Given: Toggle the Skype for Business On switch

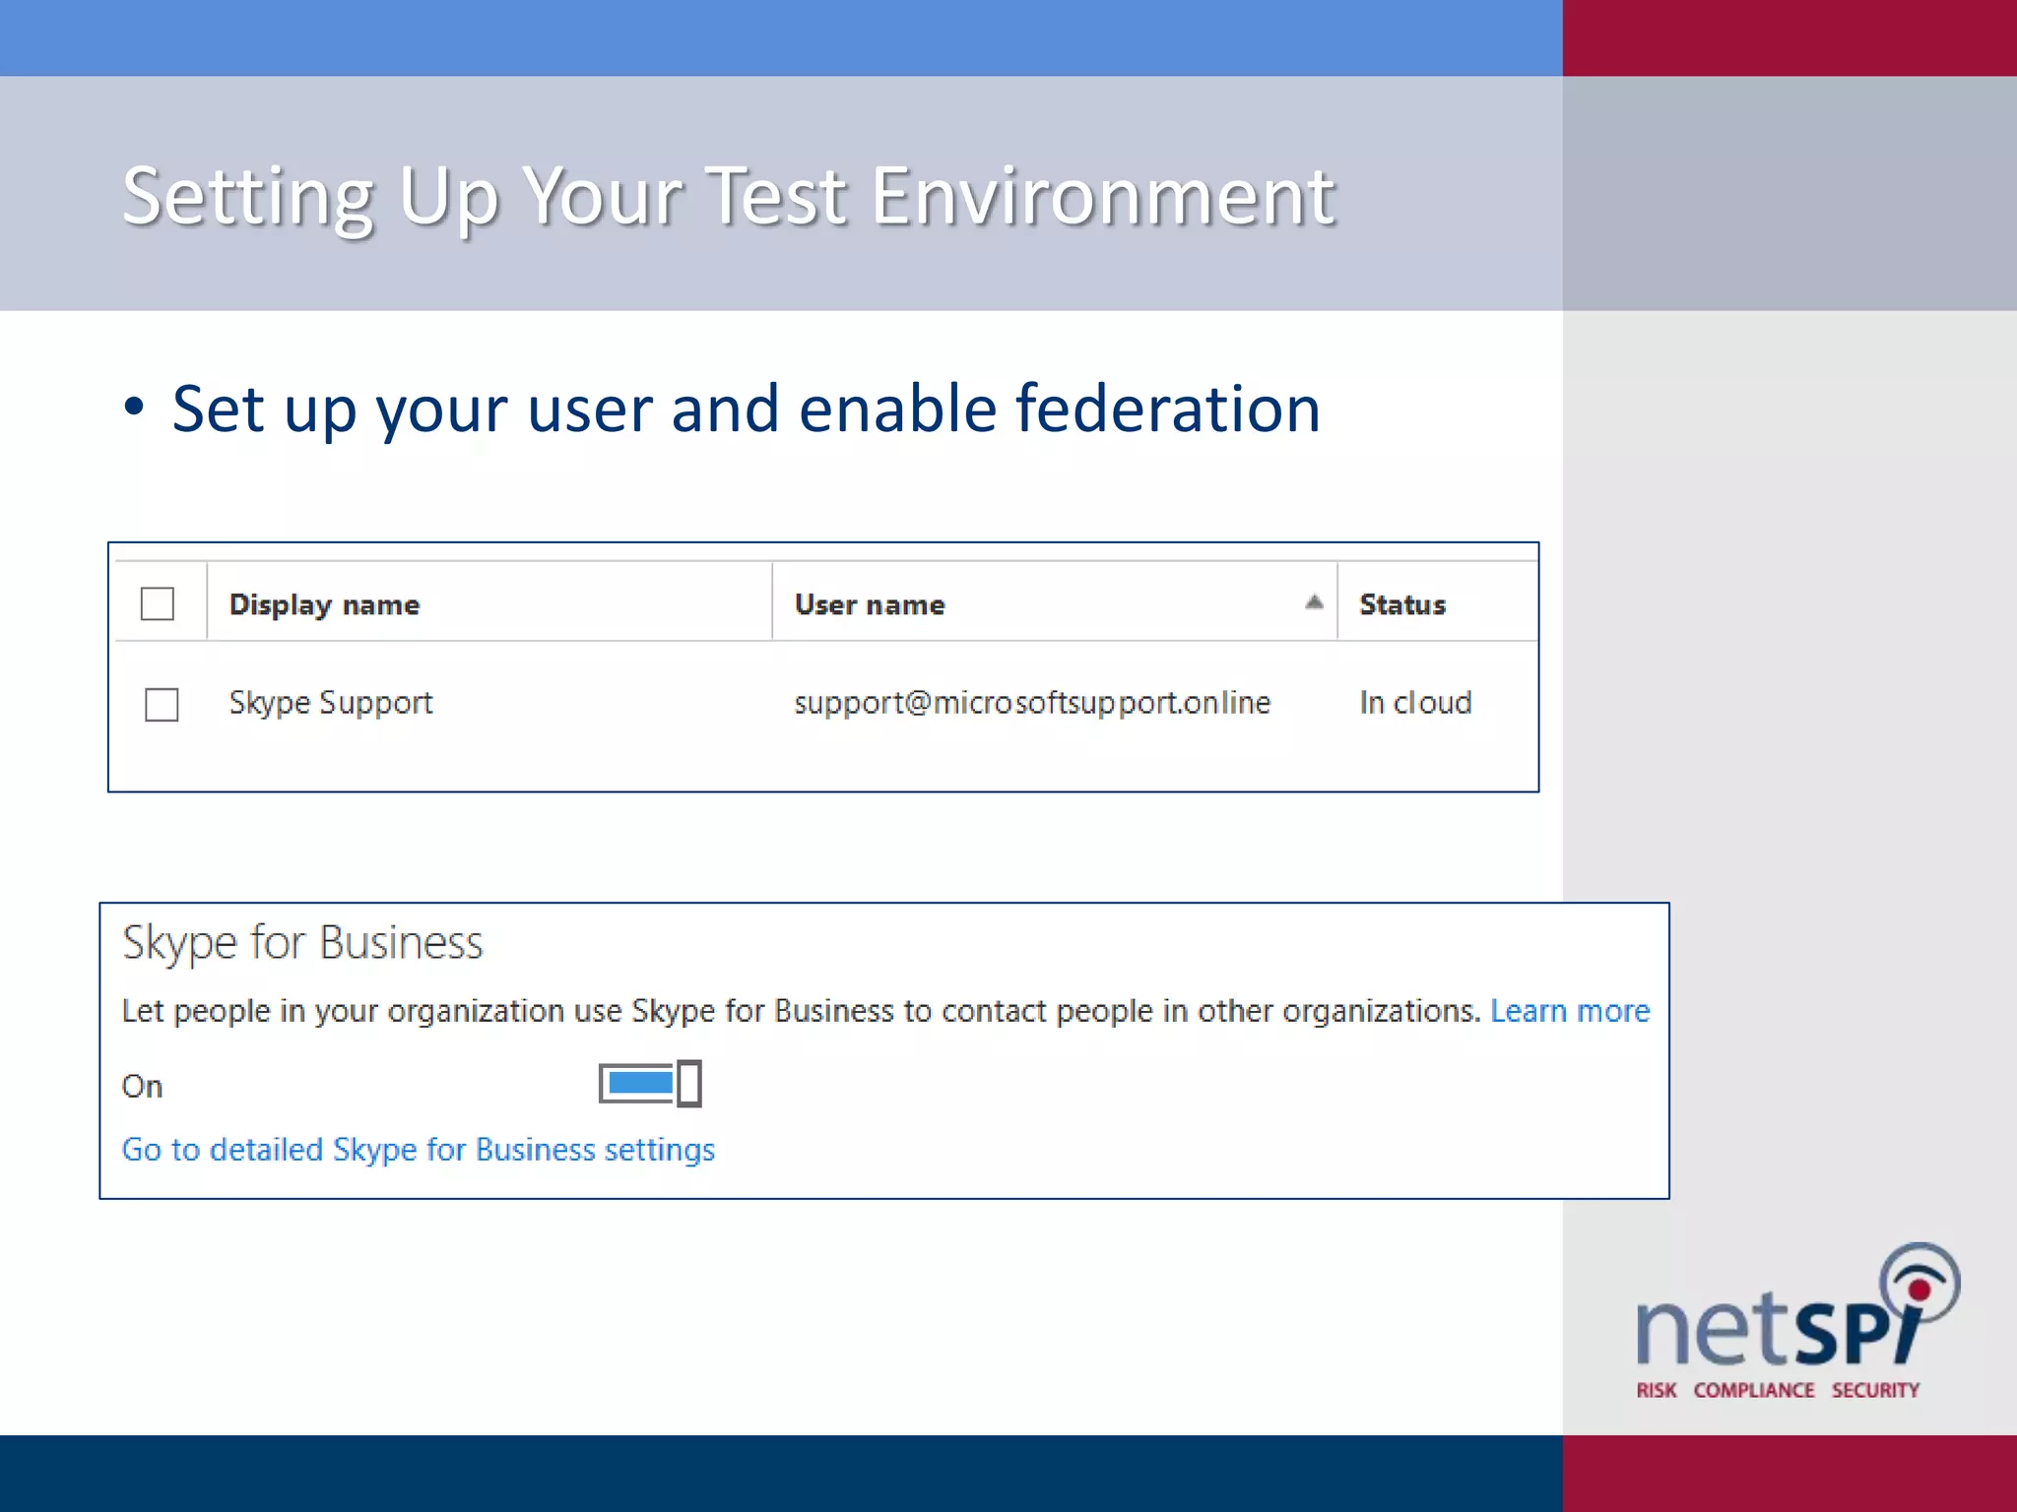Looking at the screenshot, I should (x=650, y=1084).
